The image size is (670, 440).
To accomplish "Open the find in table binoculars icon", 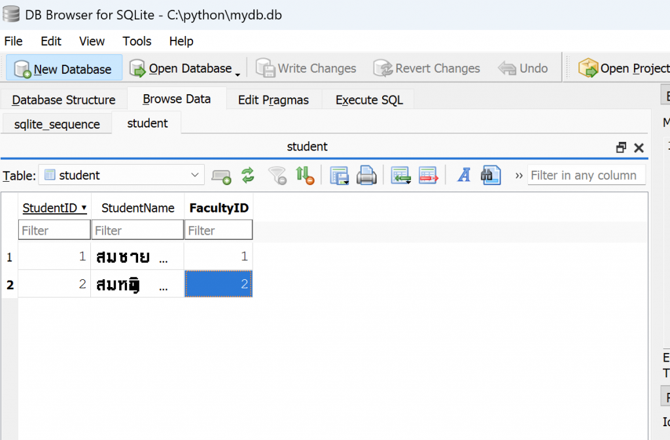I will coord(491,175).
